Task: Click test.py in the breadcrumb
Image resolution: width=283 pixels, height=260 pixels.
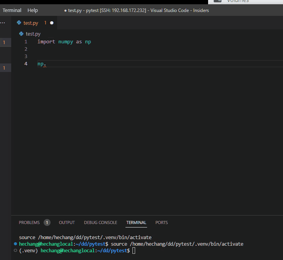Action: click(x=33, y=34)
